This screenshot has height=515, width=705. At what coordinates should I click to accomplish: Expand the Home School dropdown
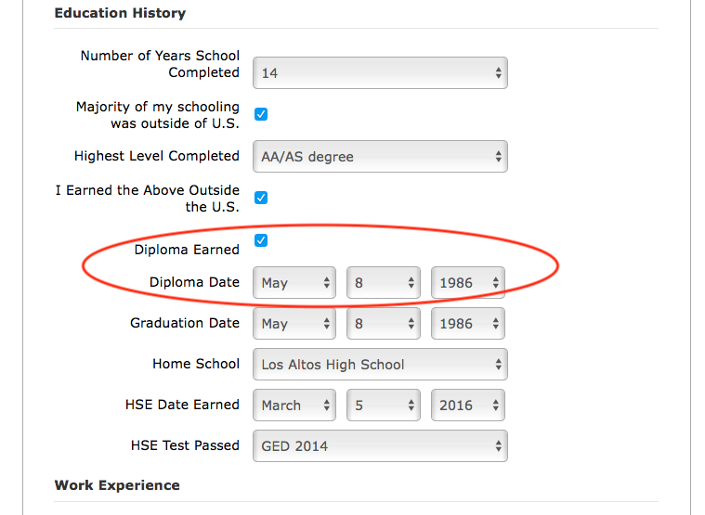pos(380,365)
